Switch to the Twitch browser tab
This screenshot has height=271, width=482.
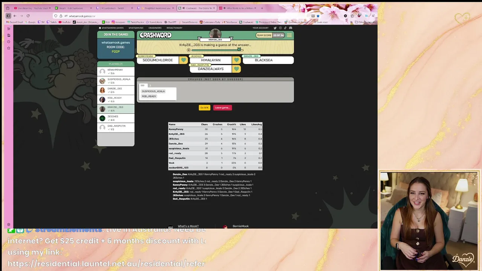pos(114,8)
